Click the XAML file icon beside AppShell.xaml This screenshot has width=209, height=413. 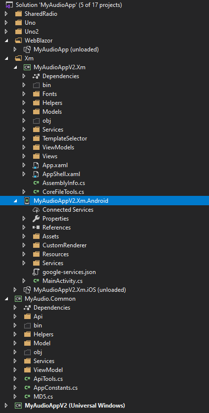tap(36, 174)
